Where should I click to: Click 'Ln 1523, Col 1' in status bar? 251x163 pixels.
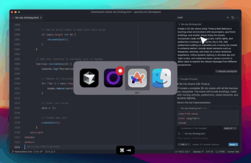coord(182,152)
